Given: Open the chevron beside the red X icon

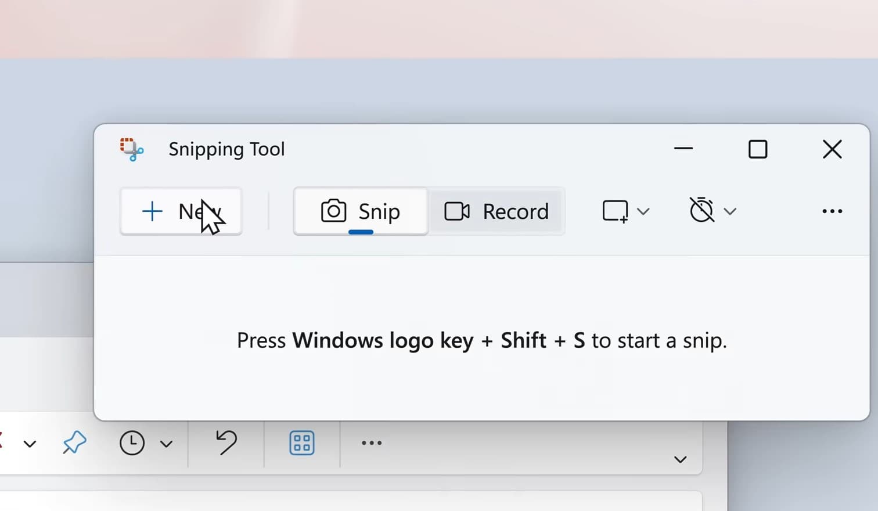Looking at the screenshot, I should click(30, 444).
